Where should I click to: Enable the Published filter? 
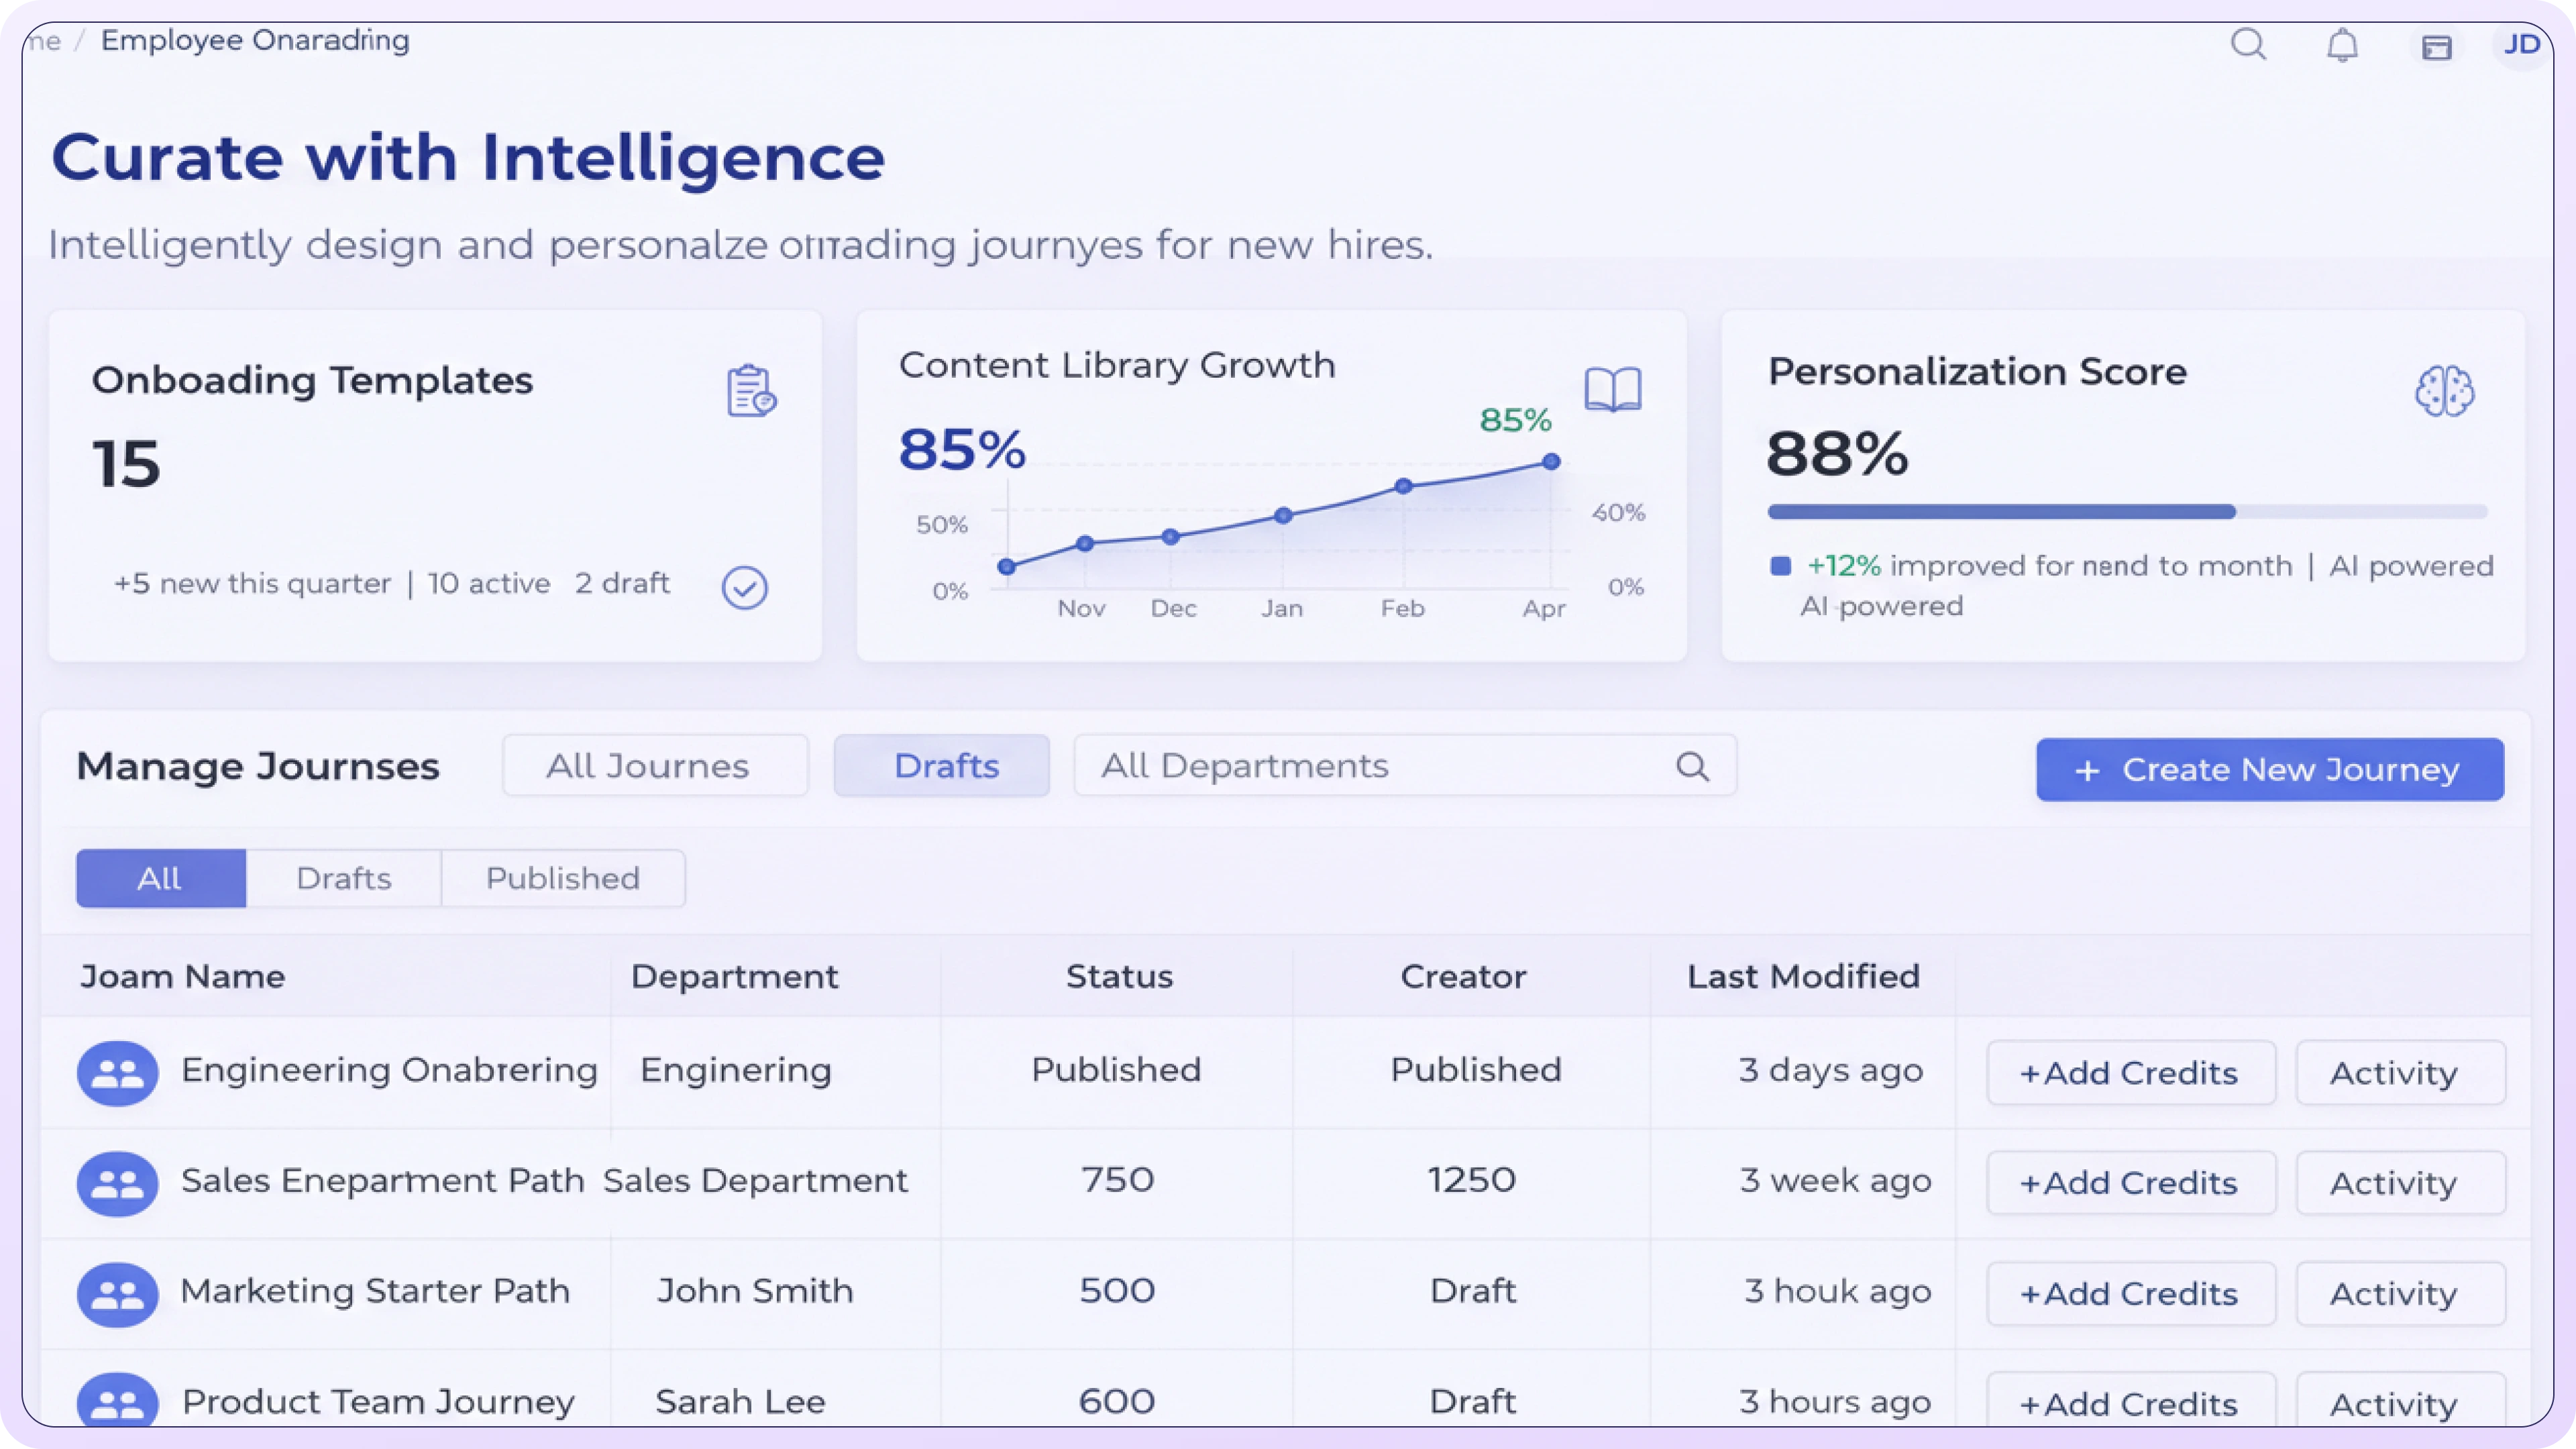562,878
